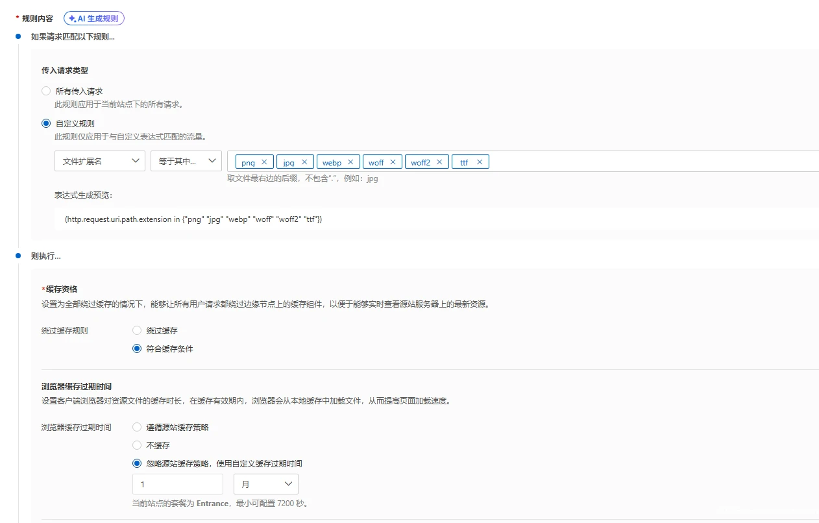The height and width of the screenshot is (523, 819).
Task: Remove the woff2 tag
Action: point(439,162)
